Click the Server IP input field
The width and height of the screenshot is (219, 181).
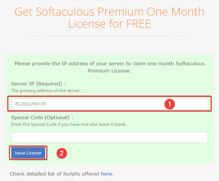click(87, 104)
